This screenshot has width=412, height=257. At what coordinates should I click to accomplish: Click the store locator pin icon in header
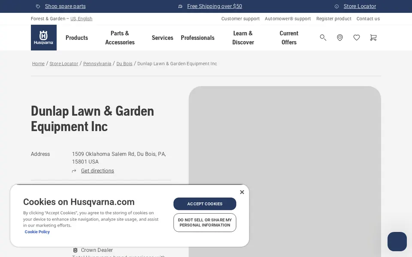click(340, 38)
